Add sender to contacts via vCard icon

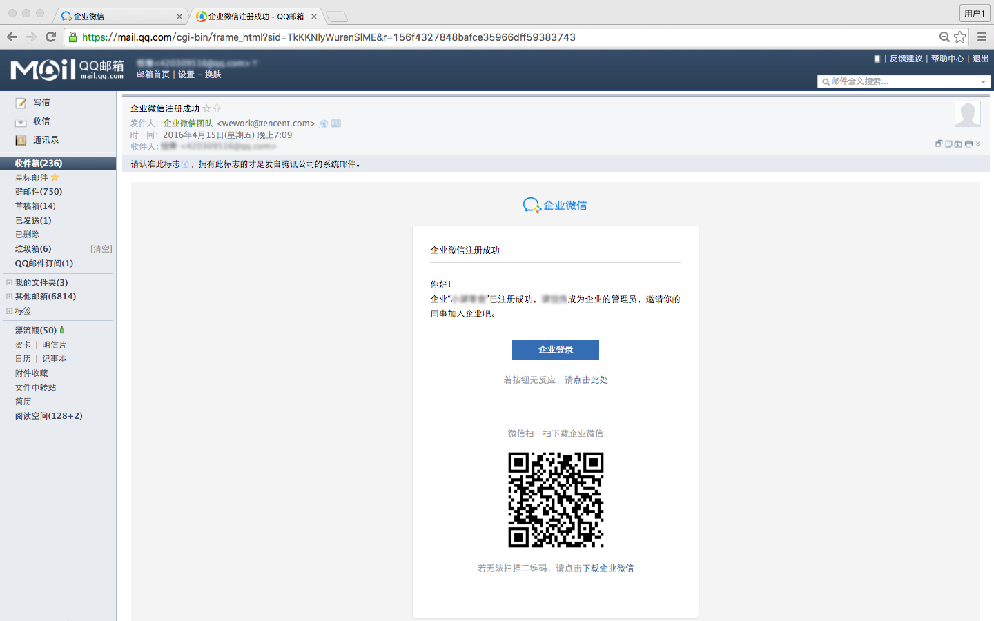(x=336, y=124)
